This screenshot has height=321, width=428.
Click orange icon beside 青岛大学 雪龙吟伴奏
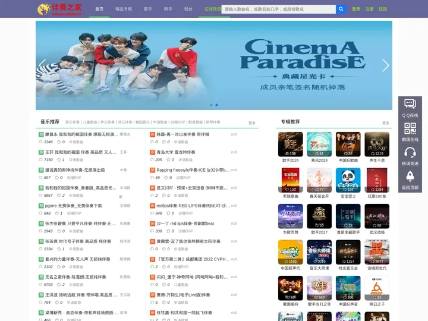[153, 152]
